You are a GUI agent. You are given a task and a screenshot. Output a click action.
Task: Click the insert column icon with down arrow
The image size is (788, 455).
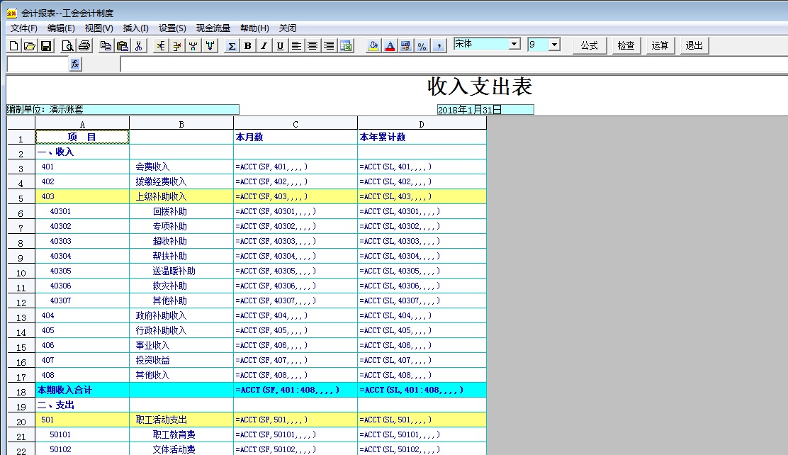(210, 46)
